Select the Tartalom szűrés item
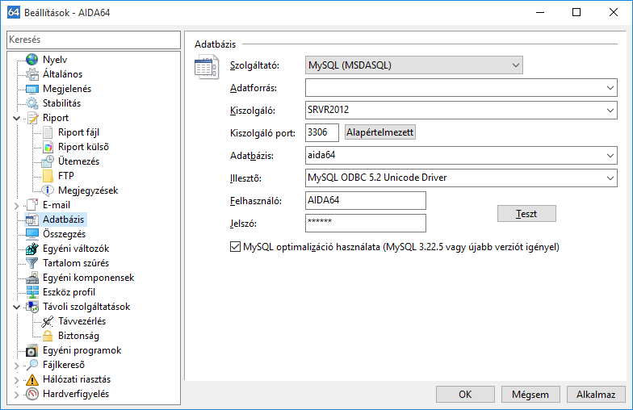 (76, 263)
